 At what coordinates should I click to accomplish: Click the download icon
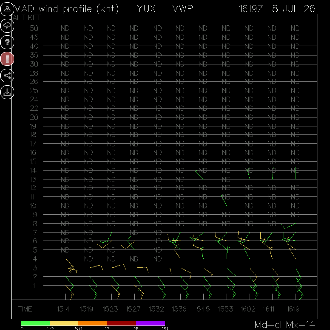point(7,92)
